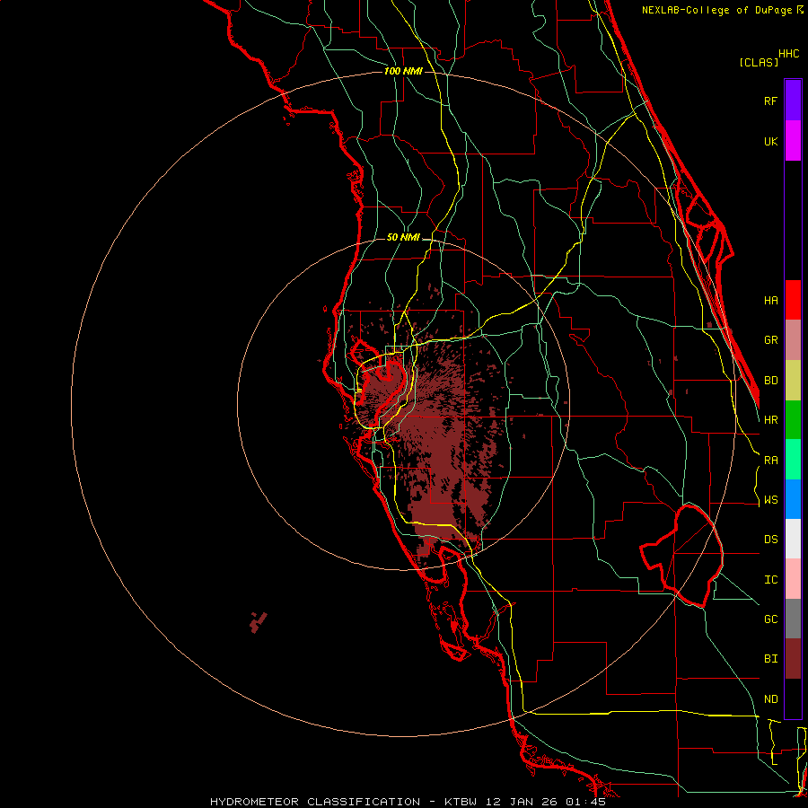808x808 pixels.
Task: Click the 'NEXLAB-College of DuPage' credit text
Action: [x=718, y=10]
